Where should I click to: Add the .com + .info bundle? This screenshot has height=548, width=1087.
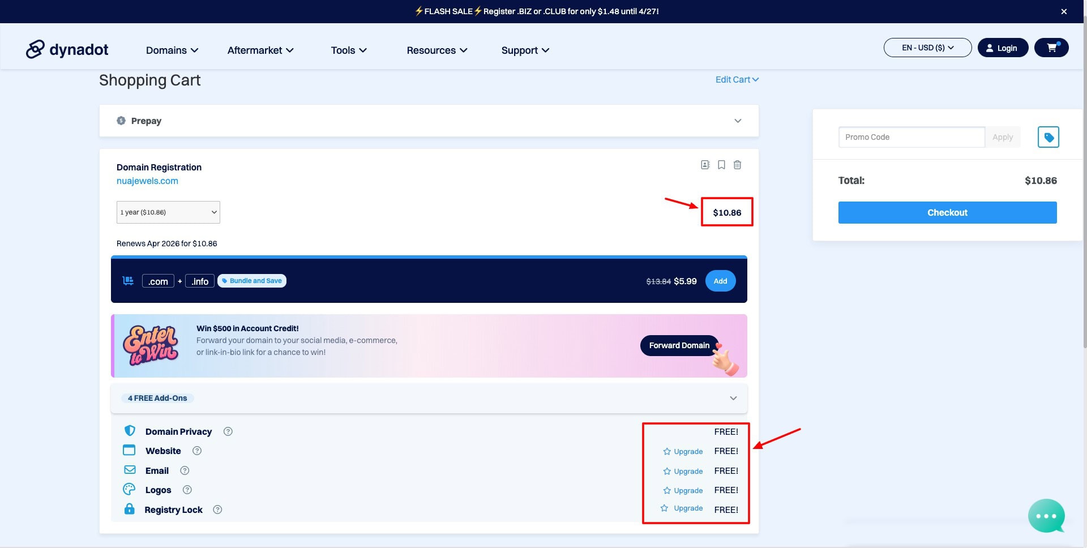click(720, 281)
